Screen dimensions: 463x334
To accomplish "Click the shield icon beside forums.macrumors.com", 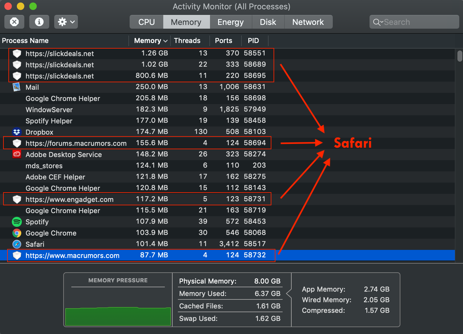I will pyautogui.click(x=17, y=143).
